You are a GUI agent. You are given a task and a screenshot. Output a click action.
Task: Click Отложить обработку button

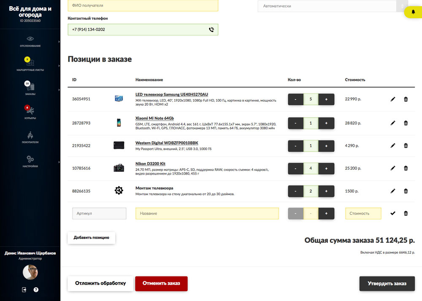click(100, 283)
